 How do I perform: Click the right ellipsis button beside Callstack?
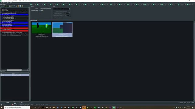point(22,103)
